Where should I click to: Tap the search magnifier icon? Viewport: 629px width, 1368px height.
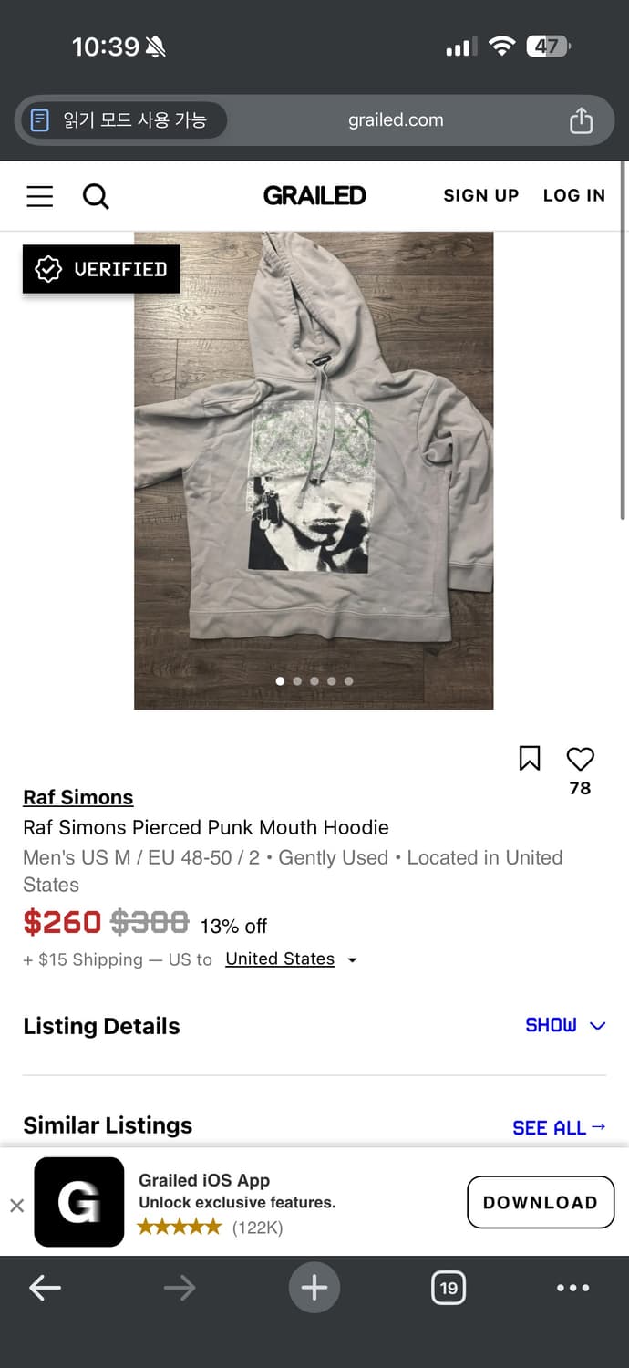[96, 196]
